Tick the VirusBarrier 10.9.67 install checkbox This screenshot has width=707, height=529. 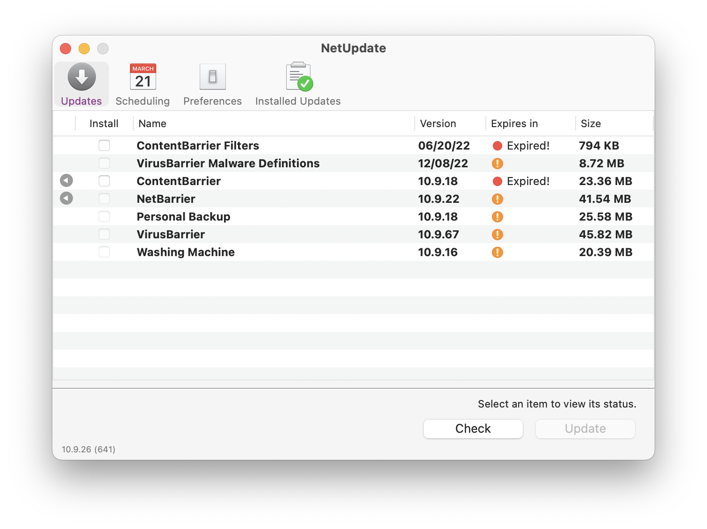click(104, 234)
